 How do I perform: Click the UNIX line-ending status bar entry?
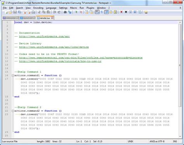click(130, 142)
